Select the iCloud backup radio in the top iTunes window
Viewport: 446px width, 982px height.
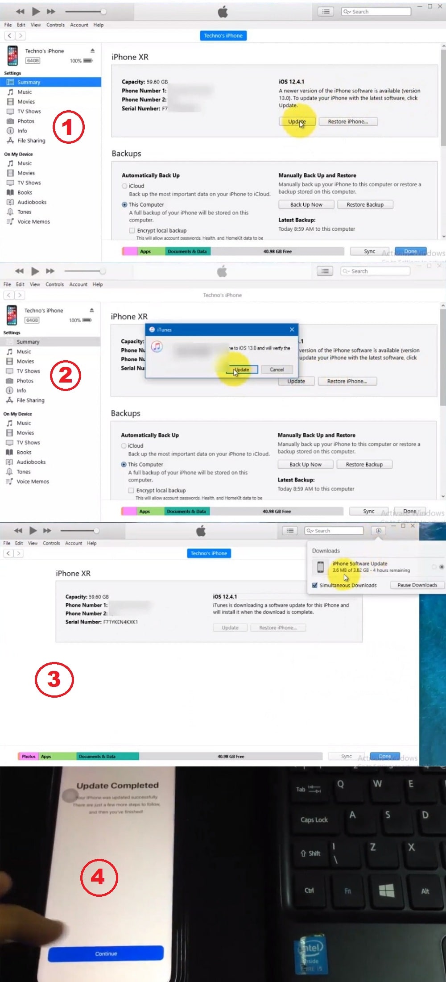124,186
